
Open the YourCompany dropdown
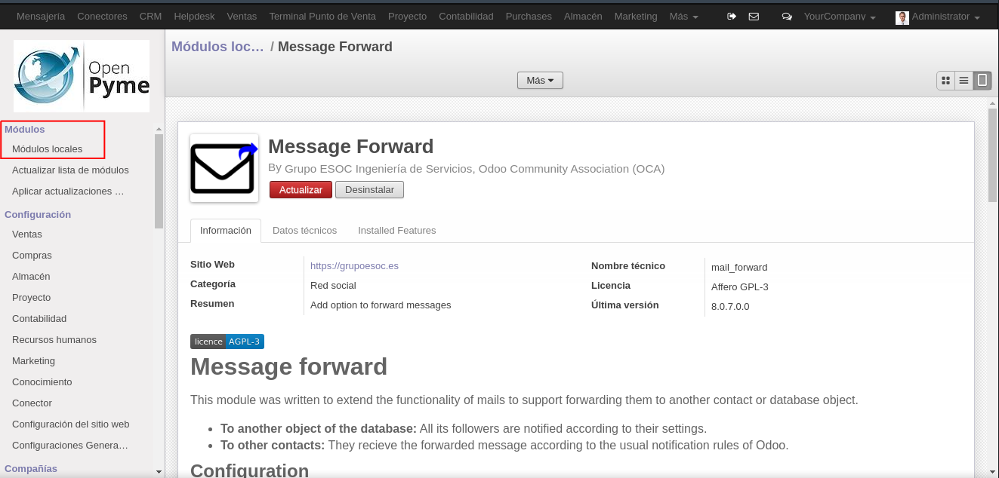840,17
